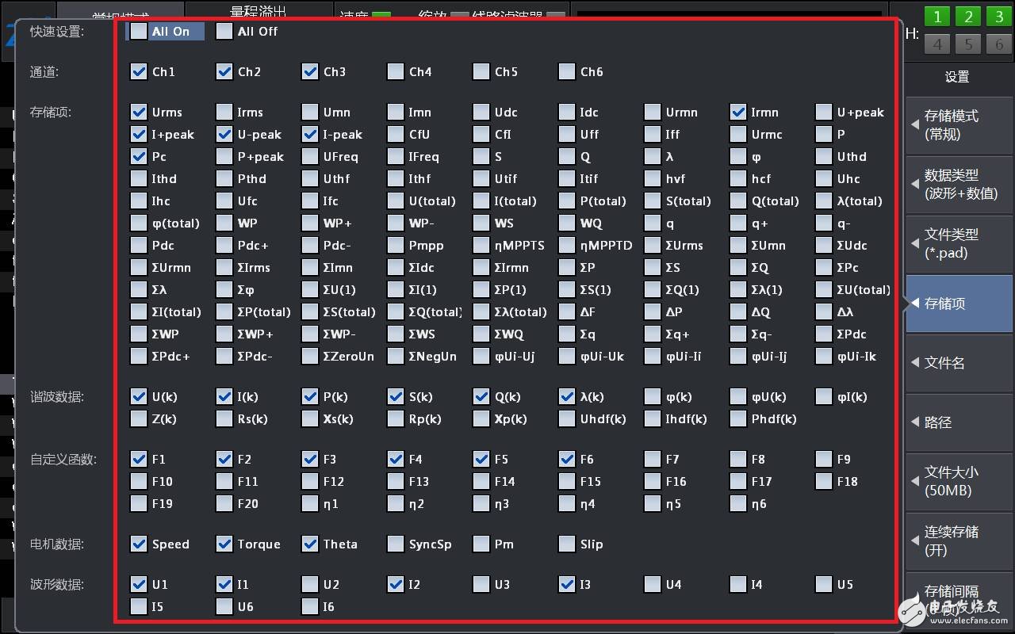Screen dimensions: 1015x634
Task: Click gray channel 4 indicator button
Action: pos(937,44)
